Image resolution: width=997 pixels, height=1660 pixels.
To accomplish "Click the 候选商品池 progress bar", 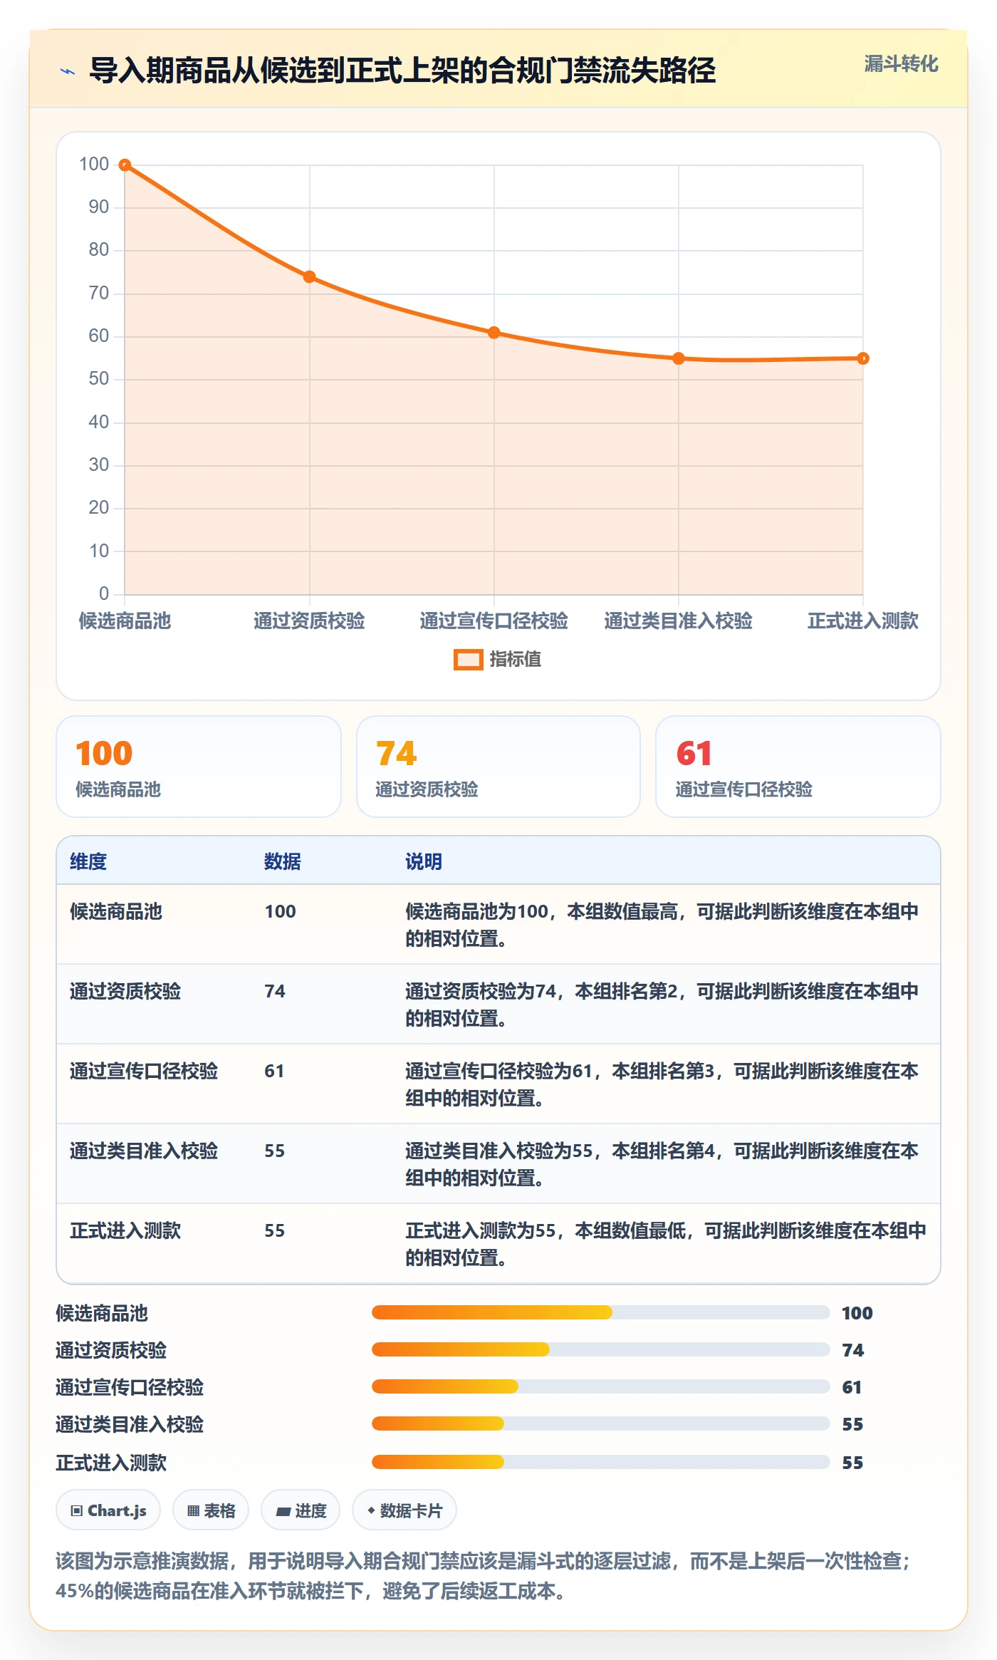I will click(x=601, y=1312).
